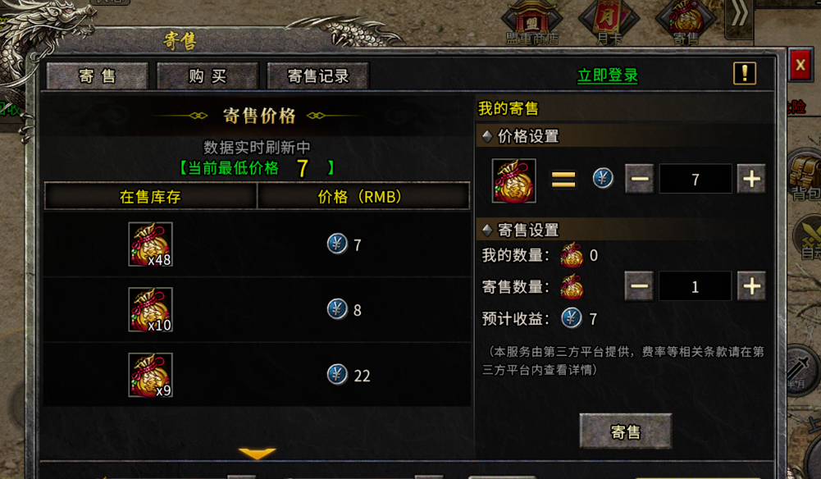Click the money bag icon in 价格设置
Viewport: 821px width, 479px height.
[513, 180]
